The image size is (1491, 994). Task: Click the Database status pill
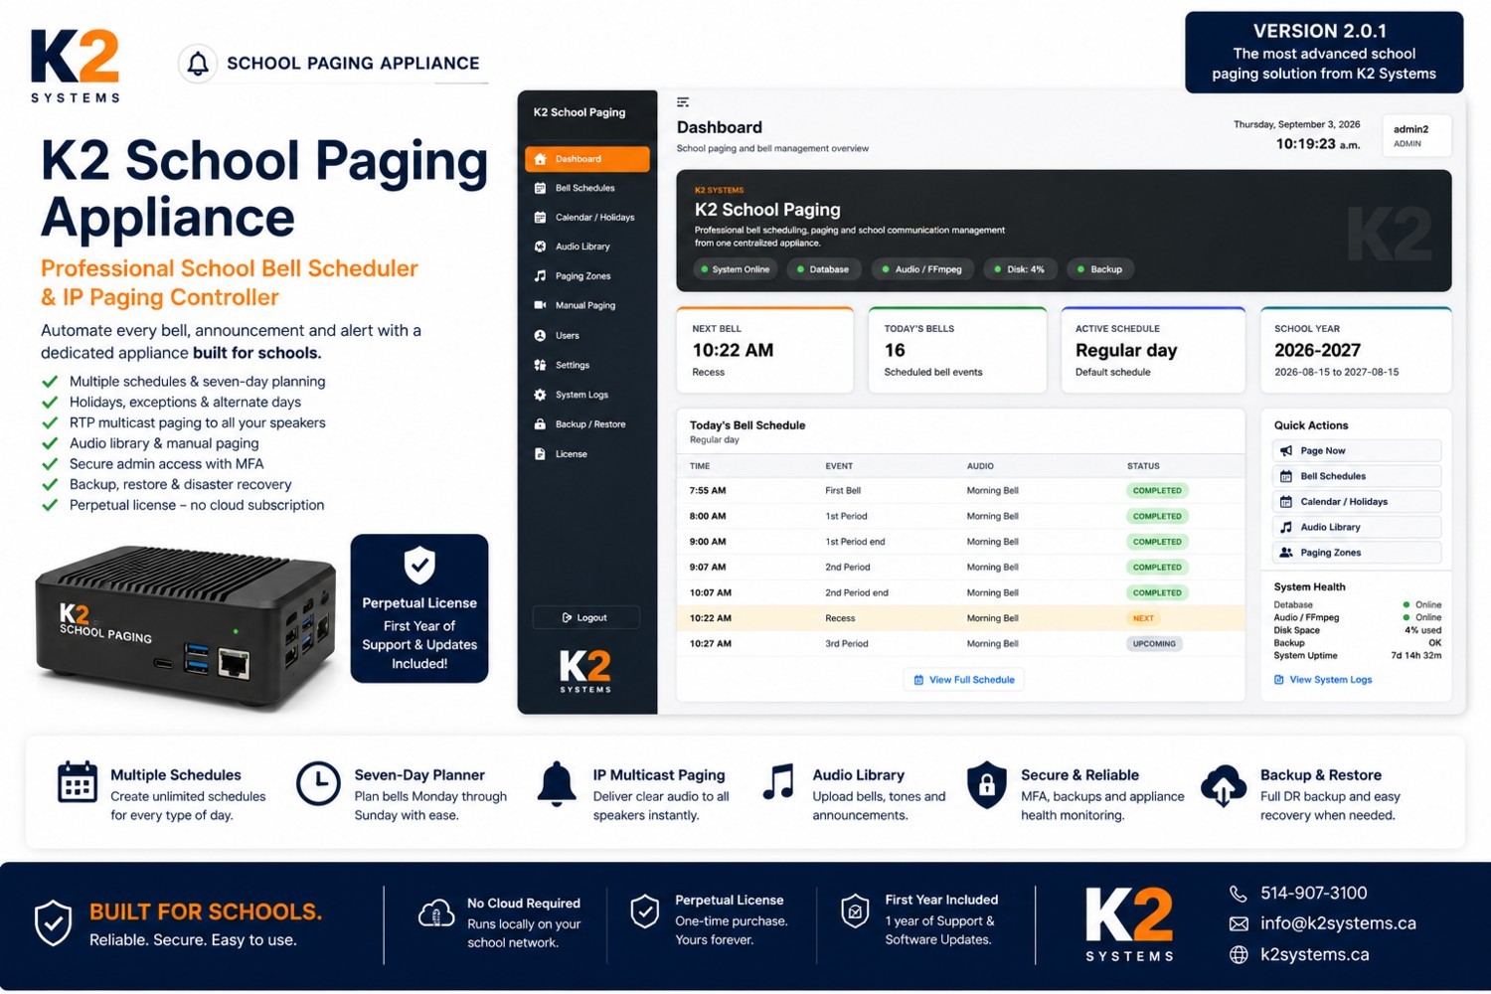(x=823, y=269)
